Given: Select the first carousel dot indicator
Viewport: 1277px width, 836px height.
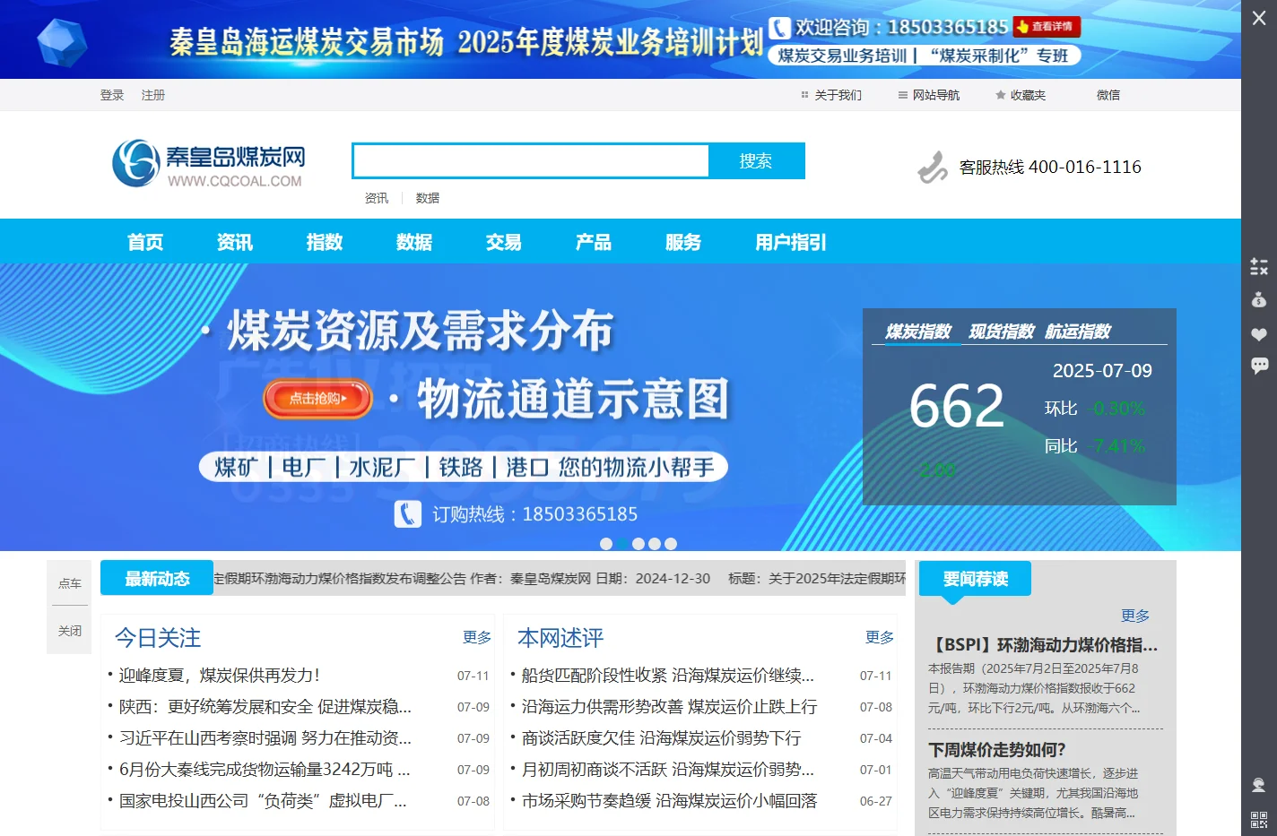Looking at the screenshot, I should tap(606, 544).
